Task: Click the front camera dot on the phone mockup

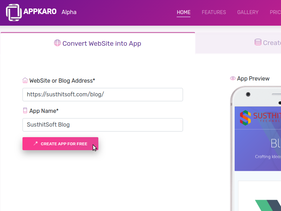Action: tap(248, 94)
